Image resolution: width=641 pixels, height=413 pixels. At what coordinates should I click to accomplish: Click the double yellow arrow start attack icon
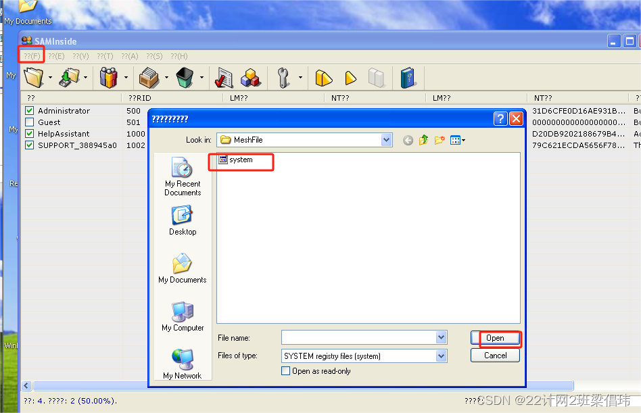(324, 78)
